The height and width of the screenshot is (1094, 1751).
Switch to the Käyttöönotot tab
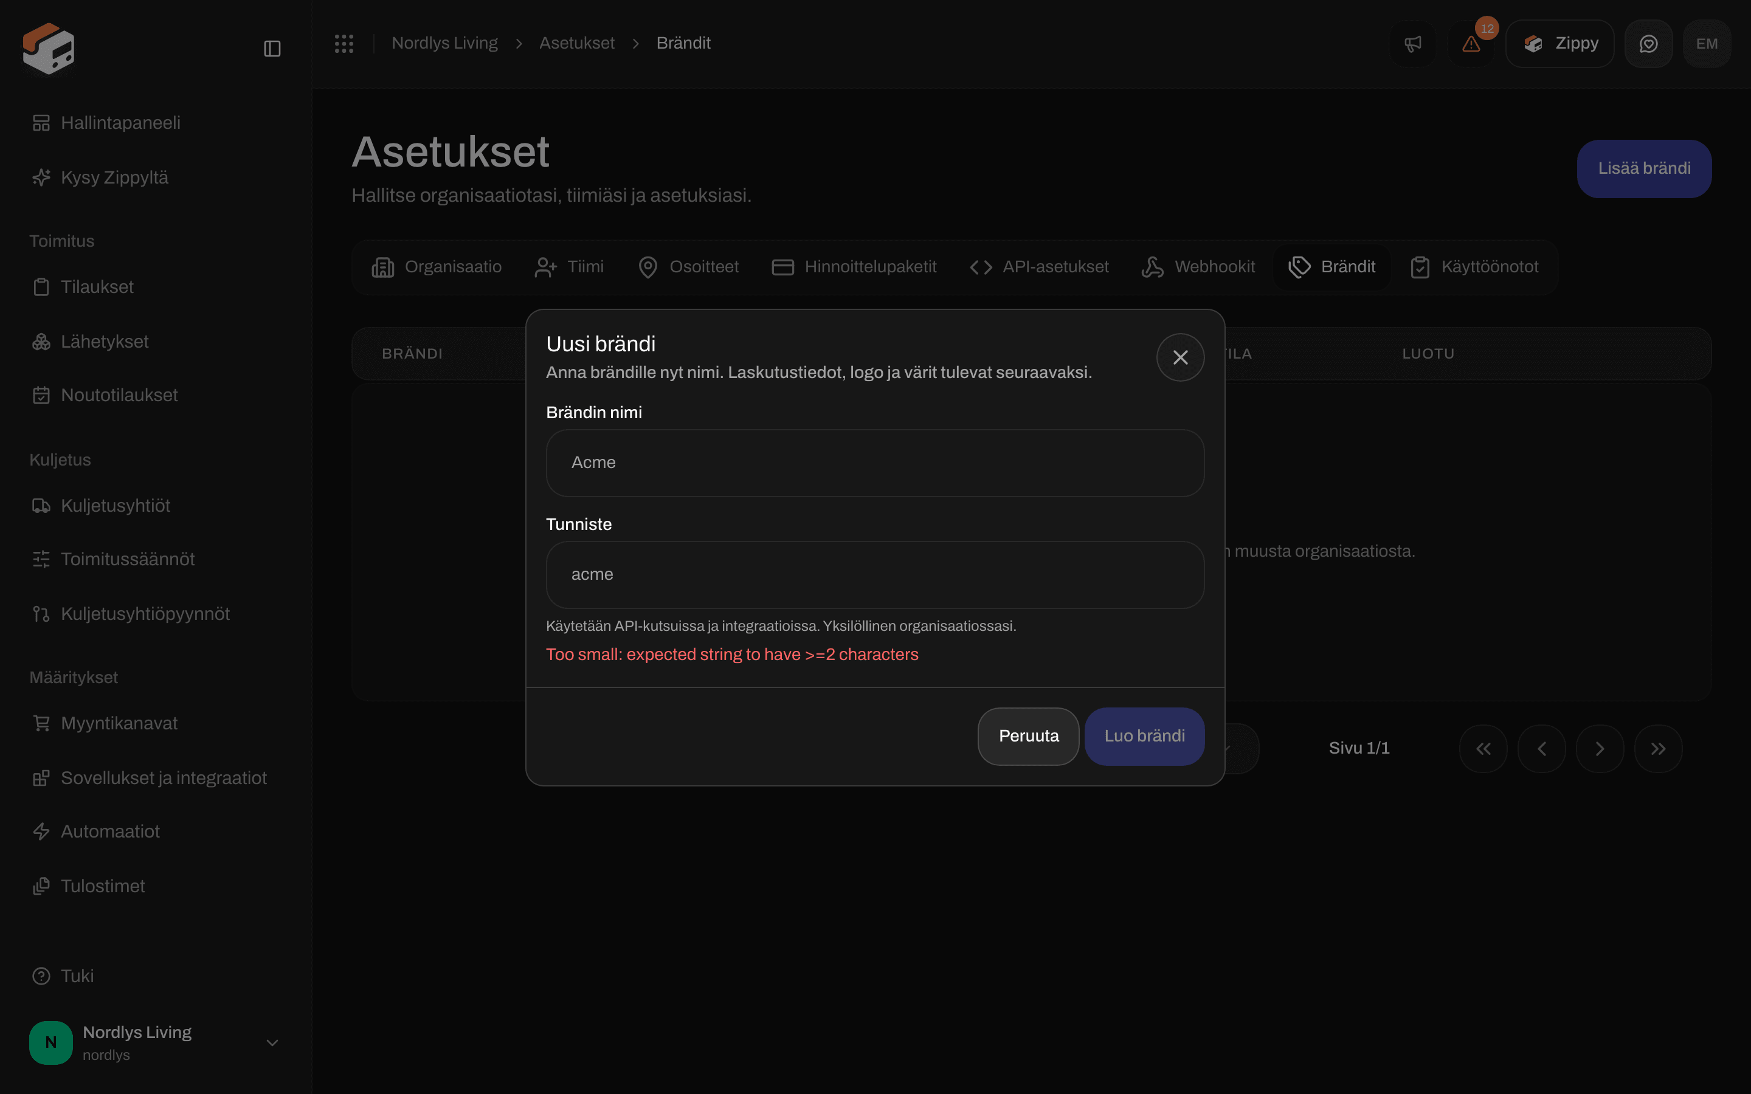pos(1474,267)
